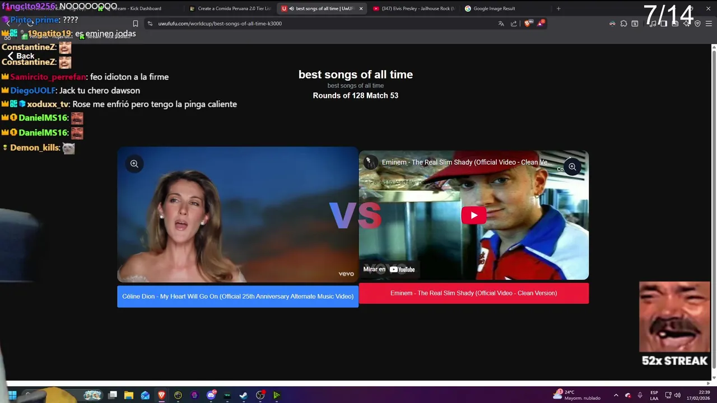Open Discord from the taskbar

click(x=211, y=395)
